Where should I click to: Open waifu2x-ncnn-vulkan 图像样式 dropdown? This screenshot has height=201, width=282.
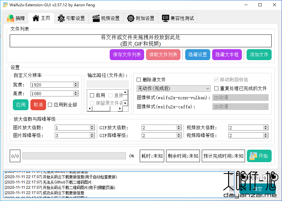[240, 98]
